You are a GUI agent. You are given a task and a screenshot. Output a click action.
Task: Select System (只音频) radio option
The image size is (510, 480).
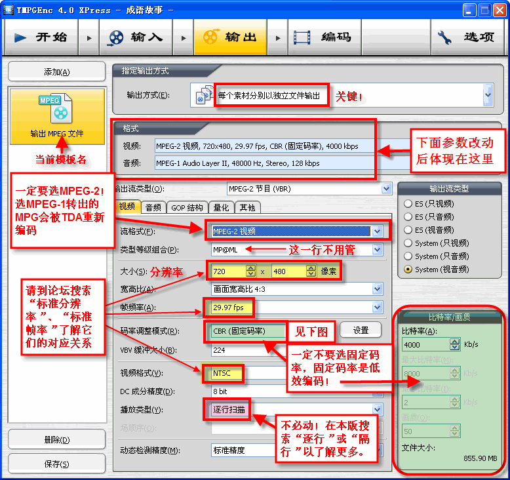point(408,256)
